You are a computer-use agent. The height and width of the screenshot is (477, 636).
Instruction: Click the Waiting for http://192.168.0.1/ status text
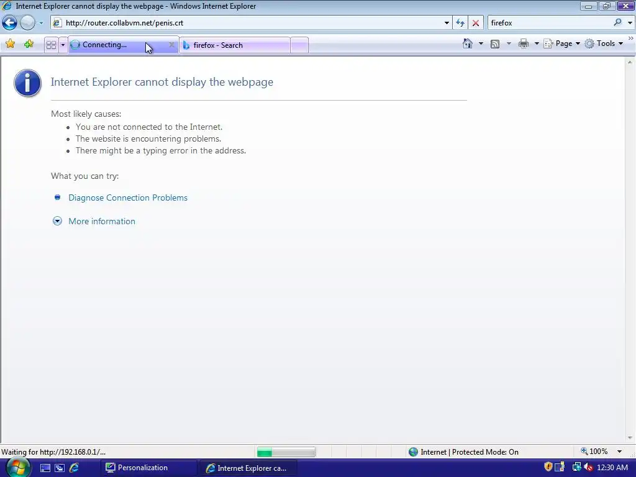(x=53, y=452)
